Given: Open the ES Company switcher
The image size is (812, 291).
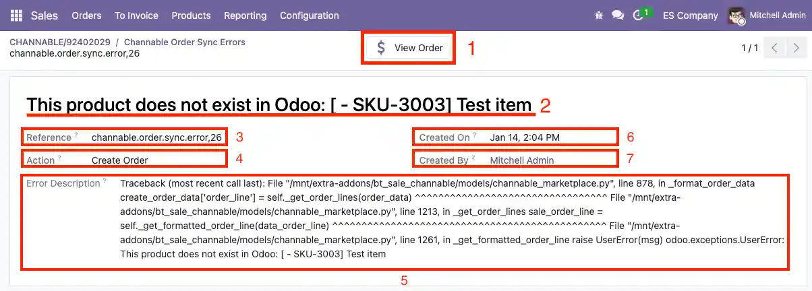Looking at the screenshot, I should point(690,15).
